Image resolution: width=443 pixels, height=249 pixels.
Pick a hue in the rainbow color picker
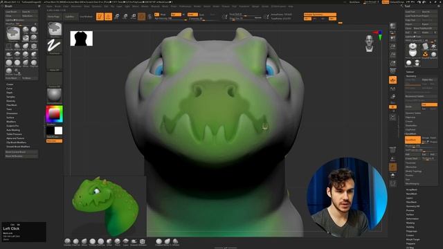pyautogui.click(x=54, y=113)
